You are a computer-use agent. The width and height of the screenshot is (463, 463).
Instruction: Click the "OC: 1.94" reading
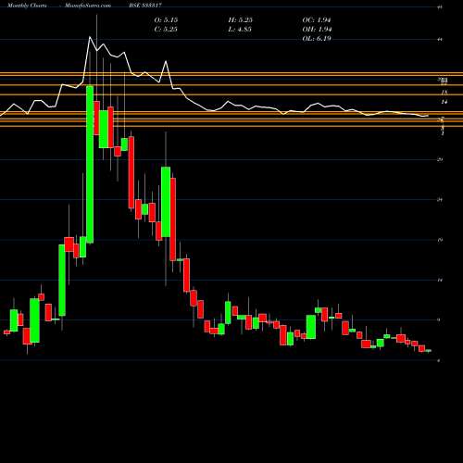pyautogui.click(x=317, y=20)
